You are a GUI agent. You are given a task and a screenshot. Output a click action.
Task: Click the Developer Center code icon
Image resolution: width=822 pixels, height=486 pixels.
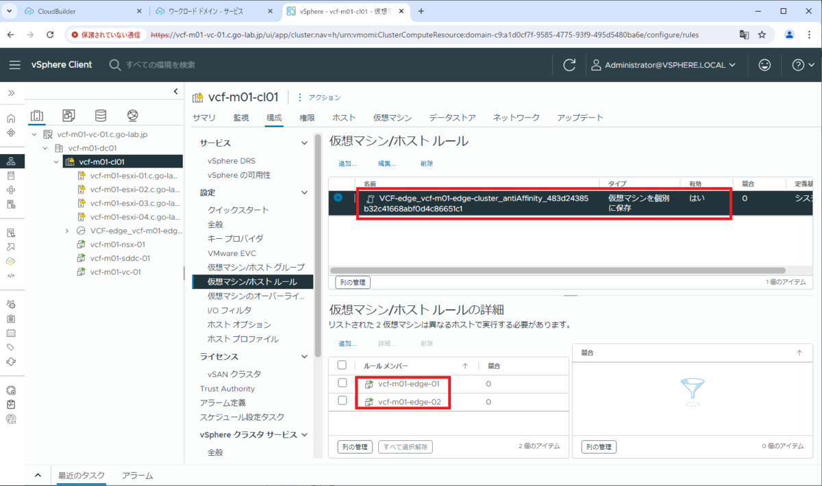click(x=11, y=275)
